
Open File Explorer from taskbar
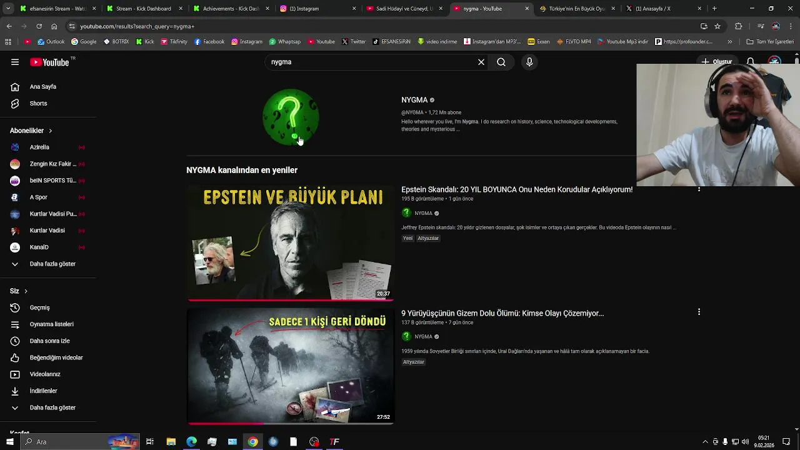click(171, 442)
